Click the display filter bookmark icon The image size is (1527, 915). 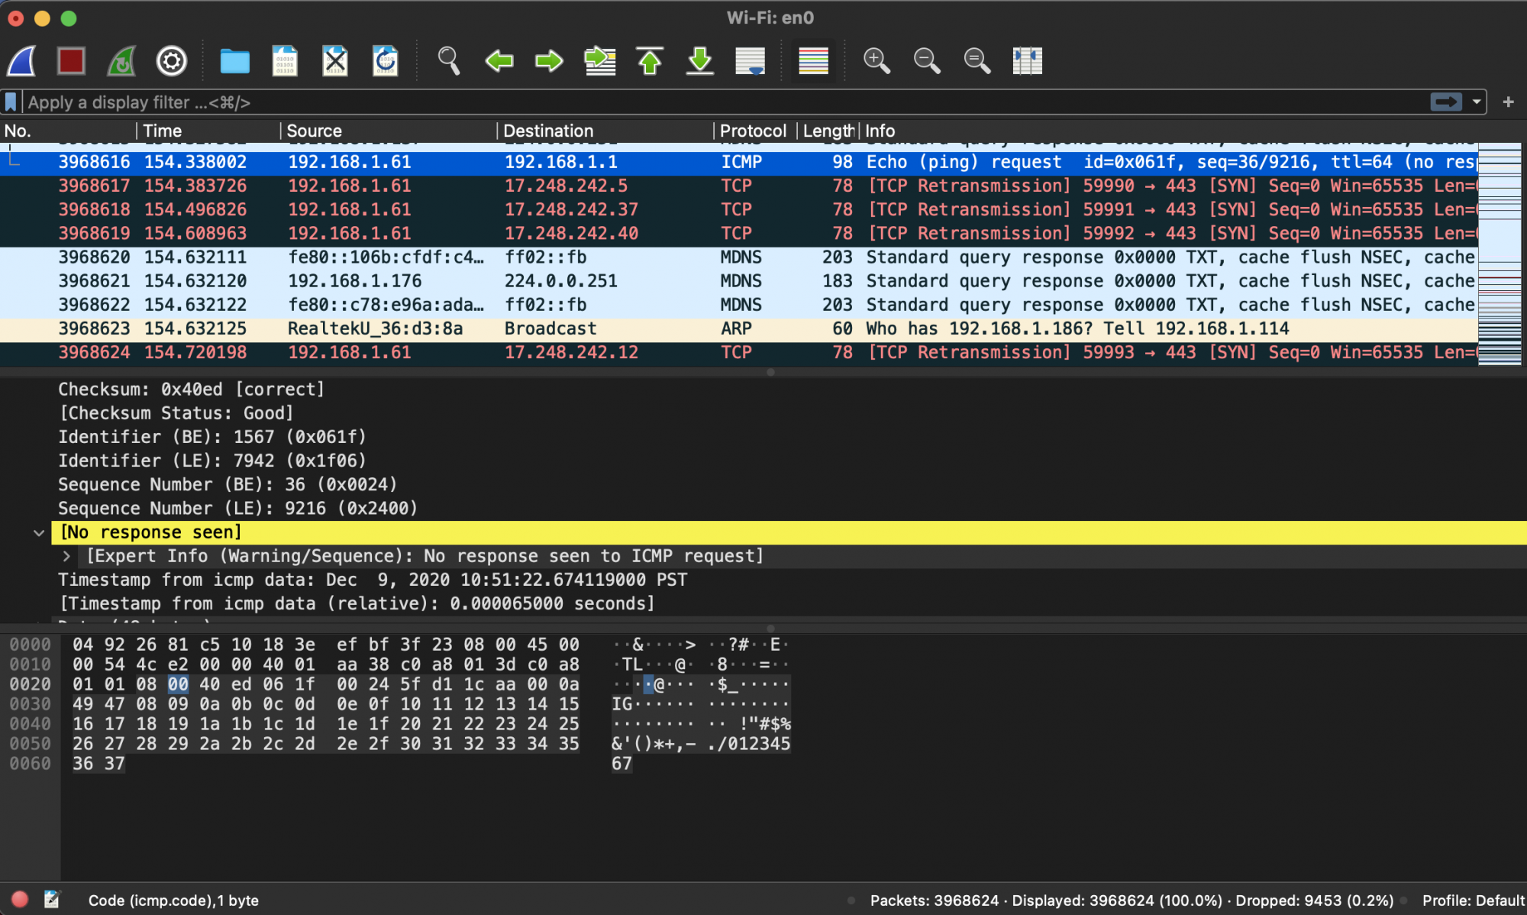click(11, 102)
